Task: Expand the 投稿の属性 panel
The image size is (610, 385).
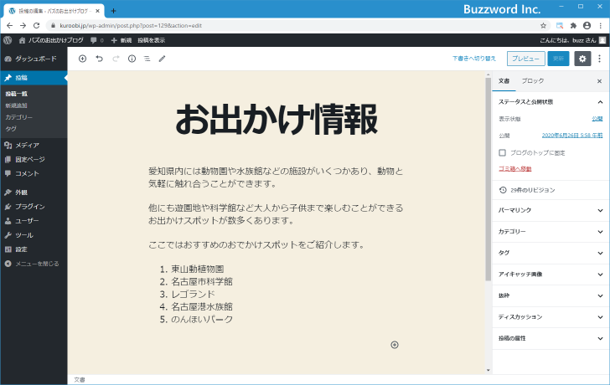Action: coord(551,338)
